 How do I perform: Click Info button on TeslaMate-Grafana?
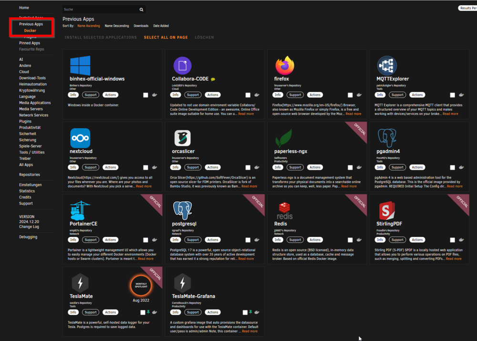click(x=176, y=312)
